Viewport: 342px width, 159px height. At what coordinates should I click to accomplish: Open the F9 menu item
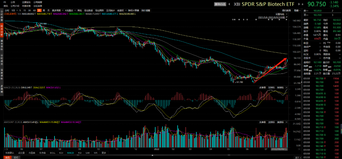tap(5, 2)
